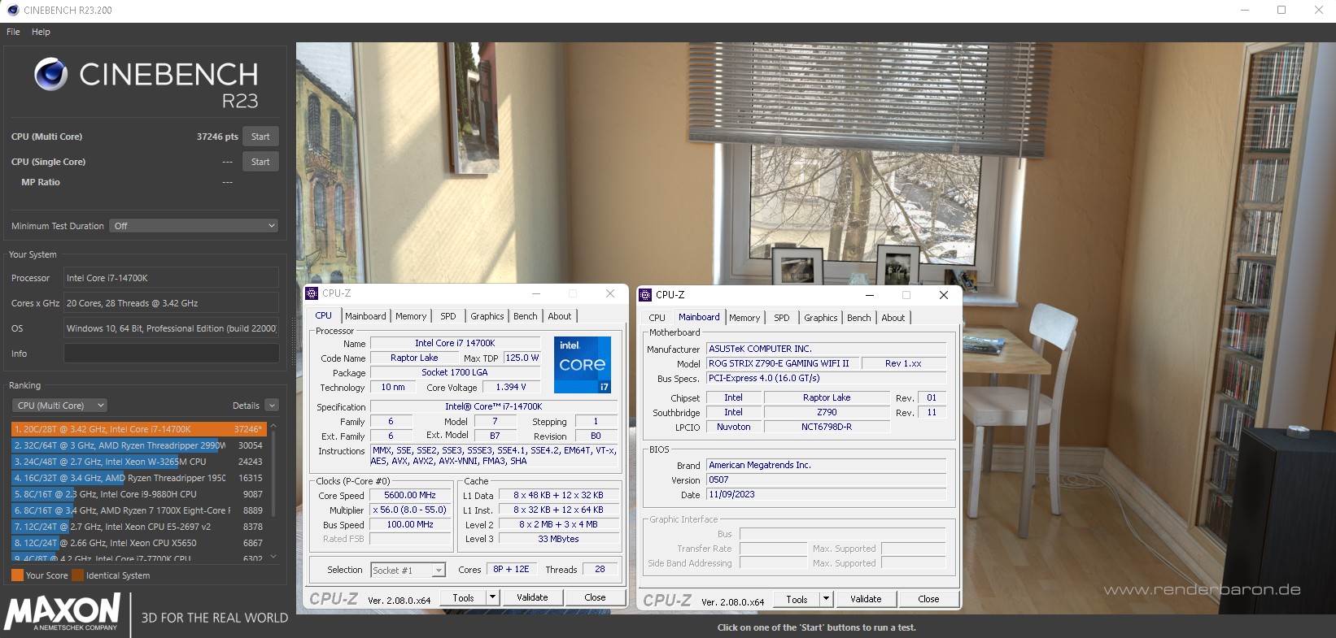Viewport: 1336px width, 638px height.
Task: Click the CPU-Z icon in the processor window title bar
Action: tap(312, 293)
